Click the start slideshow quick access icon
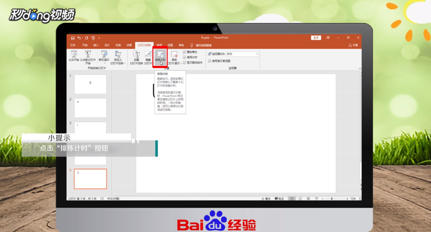This screenshot has height=232, width=431. coord(93,38)
